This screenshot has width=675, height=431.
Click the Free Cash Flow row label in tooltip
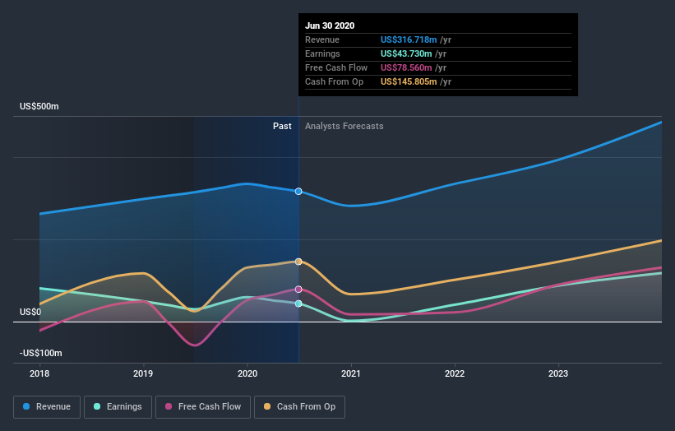336,67
